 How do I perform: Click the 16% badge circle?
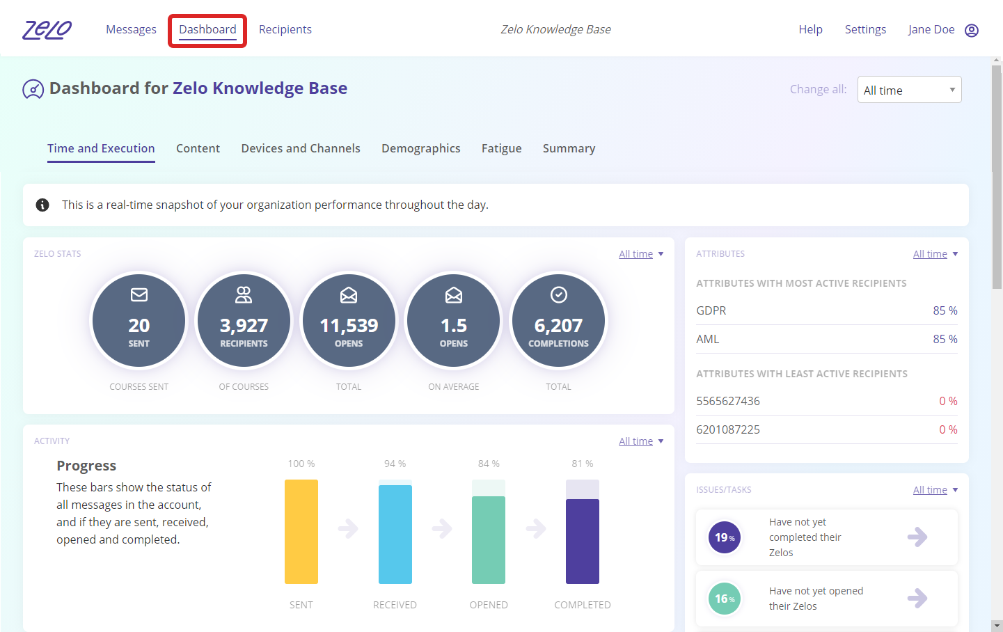tap(725, 599)
